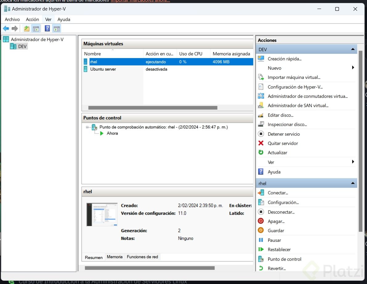Collapse the Punto de comprobación automático tree node
This screenshot has width=367, height=284.
tap(87, 127)
